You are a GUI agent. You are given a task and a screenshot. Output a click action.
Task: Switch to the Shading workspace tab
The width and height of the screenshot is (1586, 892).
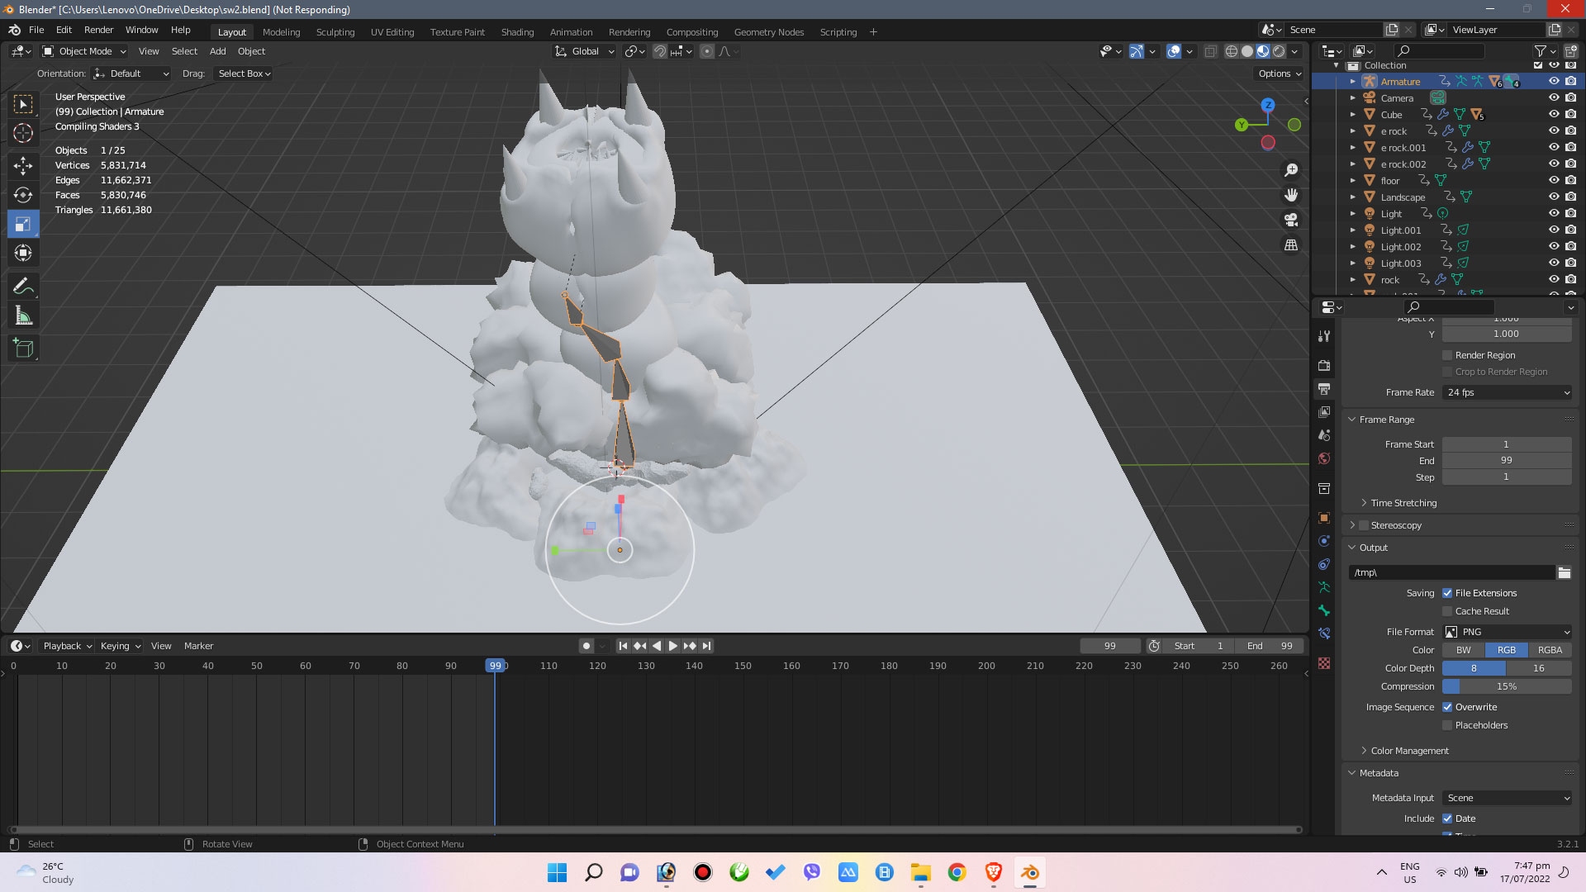tap(517, 32)
